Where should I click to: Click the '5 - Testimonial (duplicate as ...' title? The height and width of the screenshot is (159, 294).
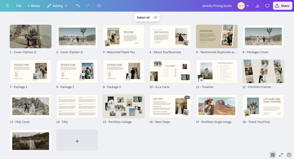tap(216, 52)
